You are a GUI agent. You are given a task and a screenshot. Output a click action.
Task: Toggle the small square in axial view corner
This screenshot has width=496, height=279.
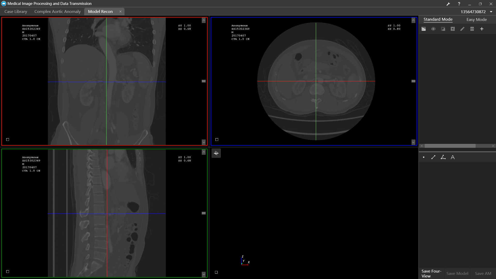coord(217,139)
